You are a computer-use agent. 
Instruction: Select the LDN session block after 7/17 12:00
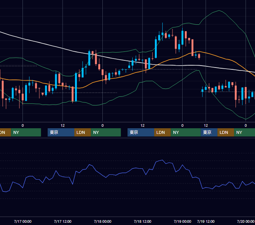82,132
